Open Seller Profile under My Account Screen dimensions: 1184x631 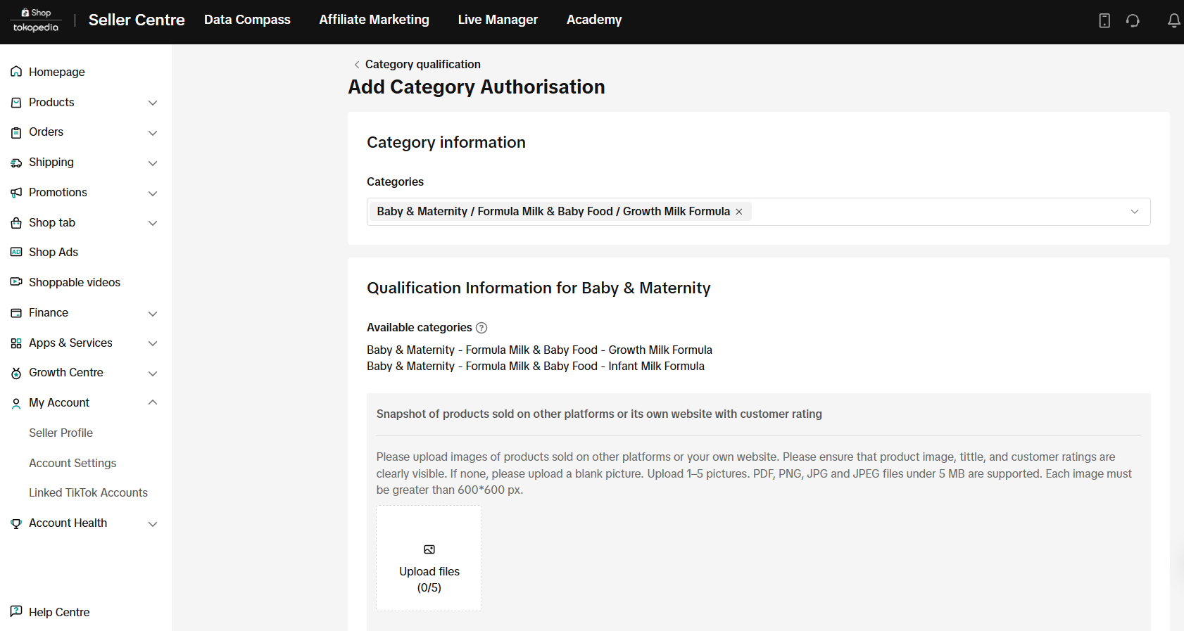tap(61, 433)
